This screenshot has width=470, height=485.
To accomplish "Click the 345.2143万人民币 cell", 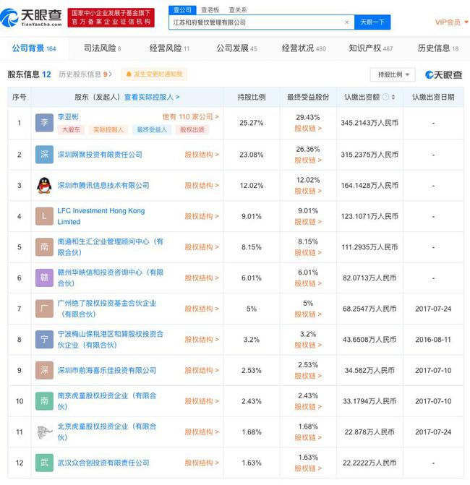I will click(x=369, y=123).
